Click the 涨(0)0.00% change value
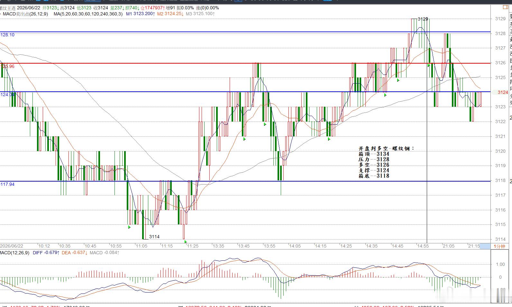 click(207, 8)
